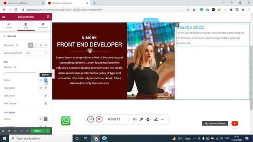Open the revision History panel

(15, 131)
